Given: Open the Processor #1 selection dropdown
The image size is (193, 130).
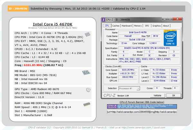Looking at the screenshot, I should [129, 88].
